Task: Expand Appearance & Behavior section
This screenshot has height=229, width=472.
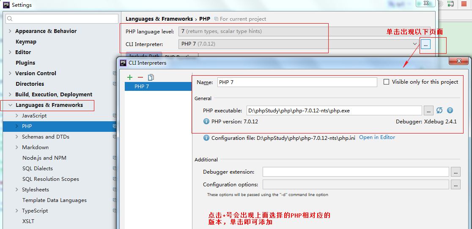Action: click(x=10, y=31)
